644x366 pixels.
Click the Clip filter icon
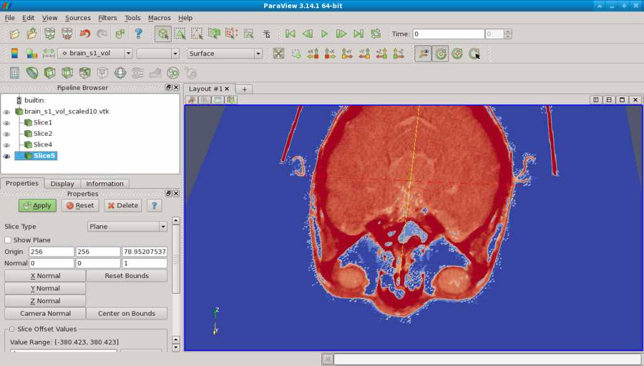pos(50,73)
